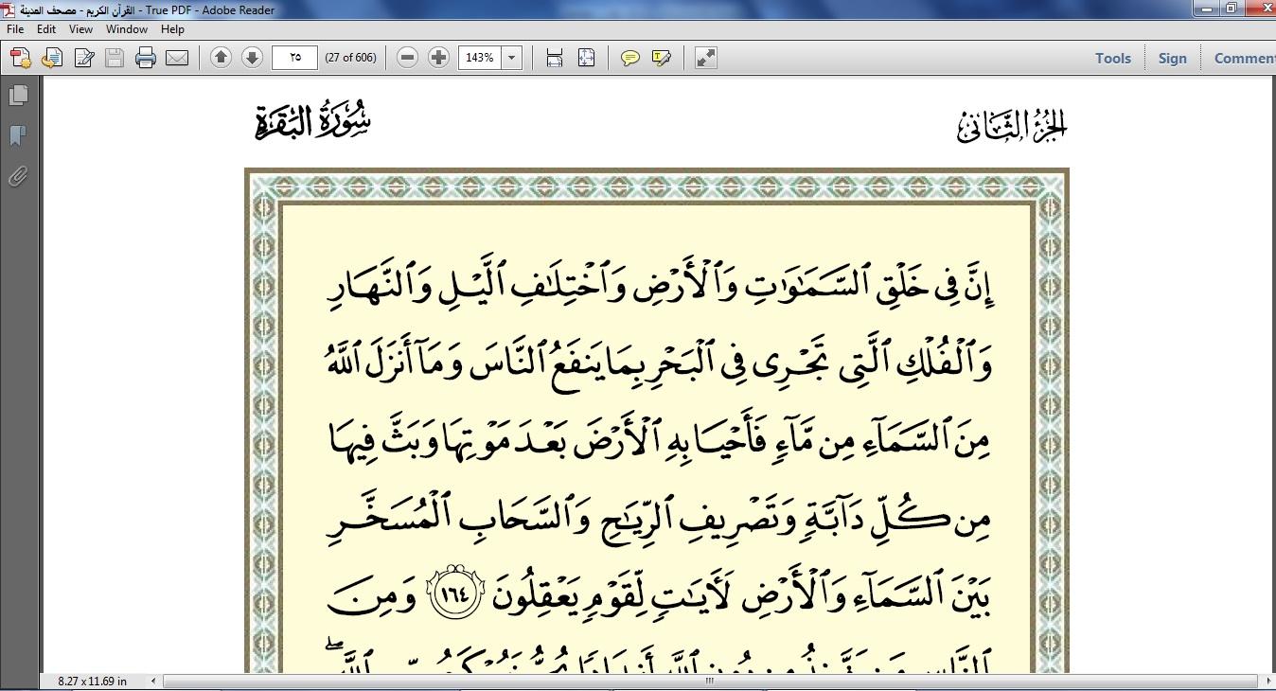
Task: Go to previous page arrow
Action: (x=221, y=58)
